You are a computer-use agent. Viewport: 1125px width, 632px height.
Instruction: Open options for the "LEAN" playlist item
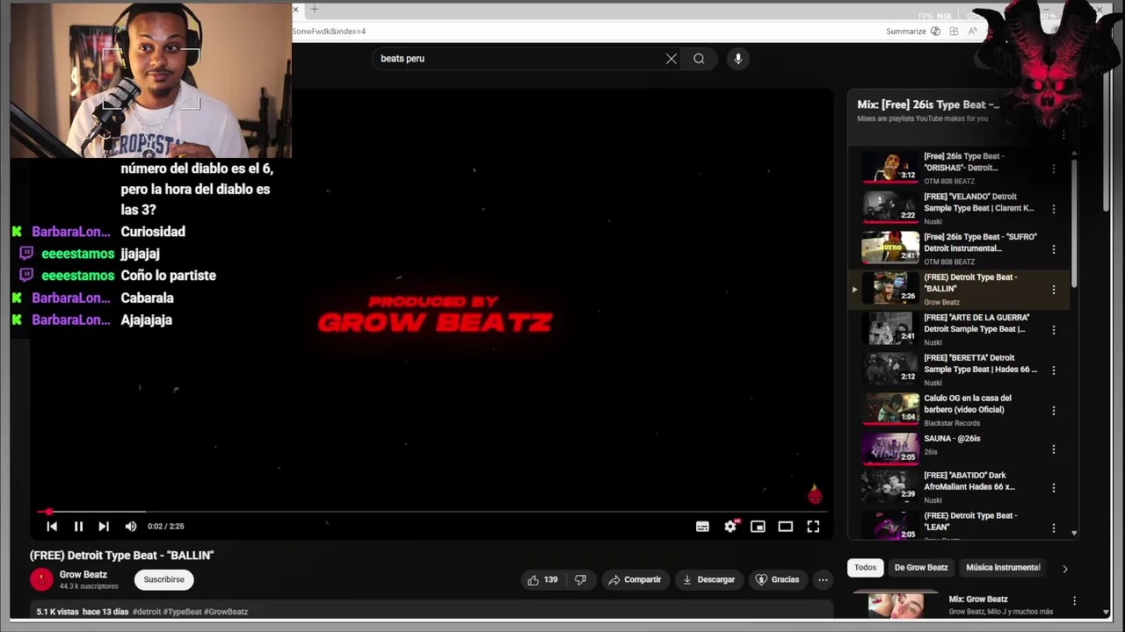pyautogui.click(x=1054, y=528)
